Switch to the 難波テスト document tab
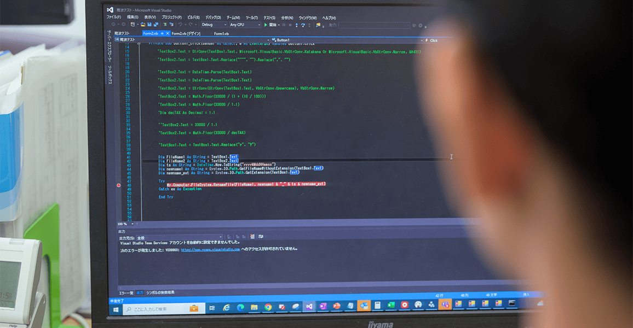Screen dimensions: 633x328 pyautogui.click(x=122, y=33)
